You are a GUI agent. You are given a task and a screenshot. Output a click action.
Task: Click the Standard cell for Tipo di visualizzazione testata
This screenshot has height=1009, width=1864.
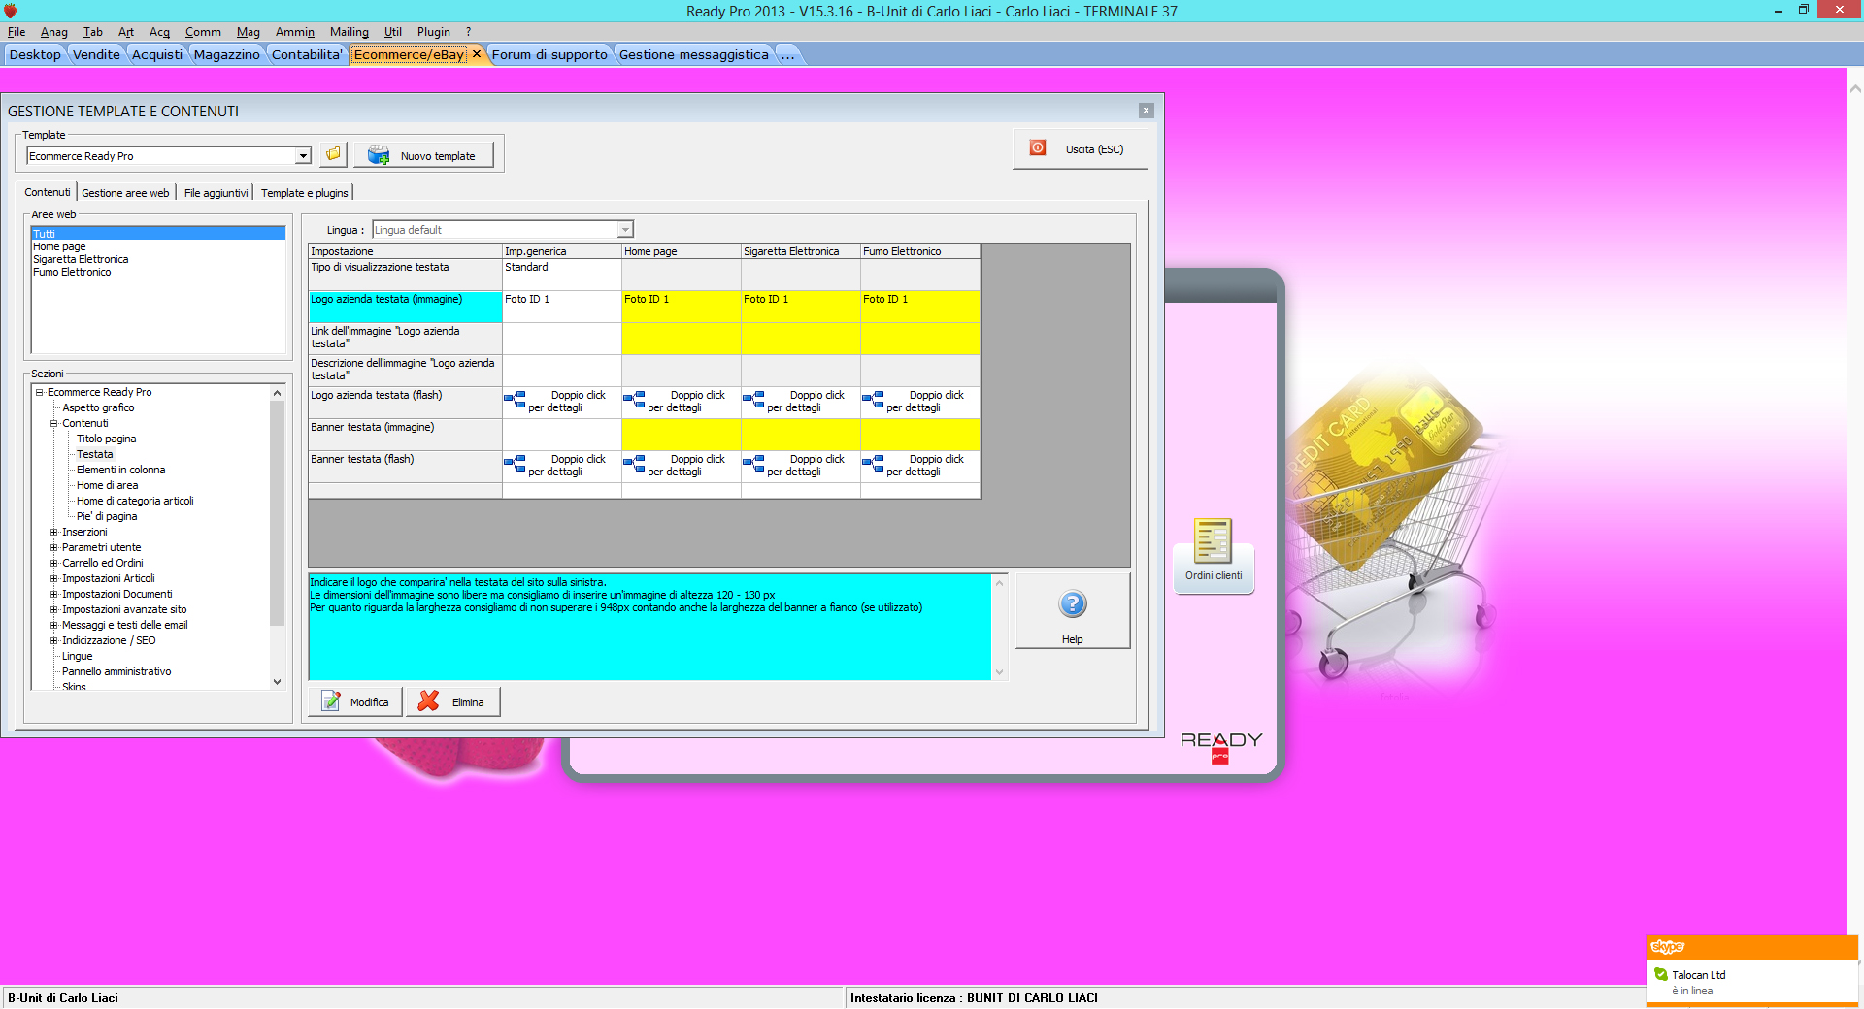point(562,275)
